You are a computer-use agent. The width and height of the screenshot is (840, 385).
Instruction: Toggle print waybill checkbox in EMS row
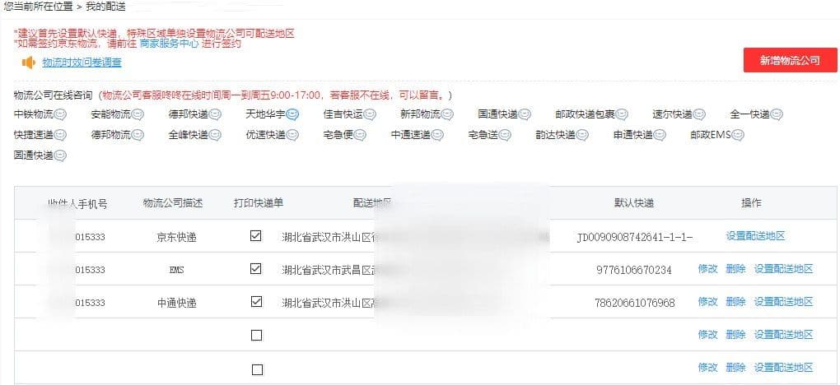256,269
